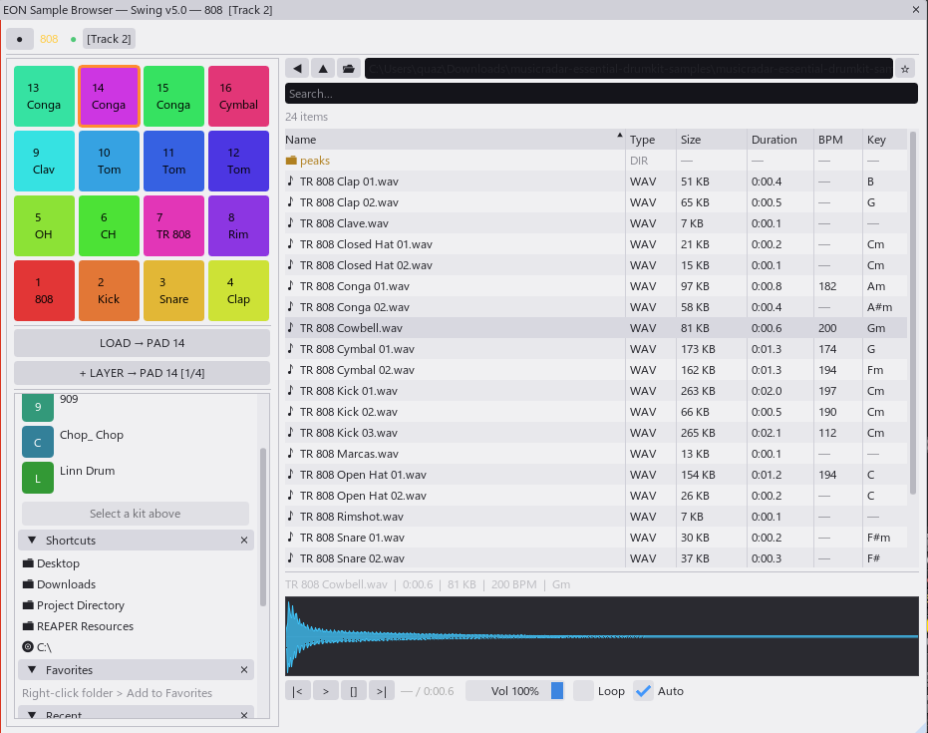The width and height of the screenshot is (928, 733).
Task: Open the folder browse icon
Action: point(348,68)
